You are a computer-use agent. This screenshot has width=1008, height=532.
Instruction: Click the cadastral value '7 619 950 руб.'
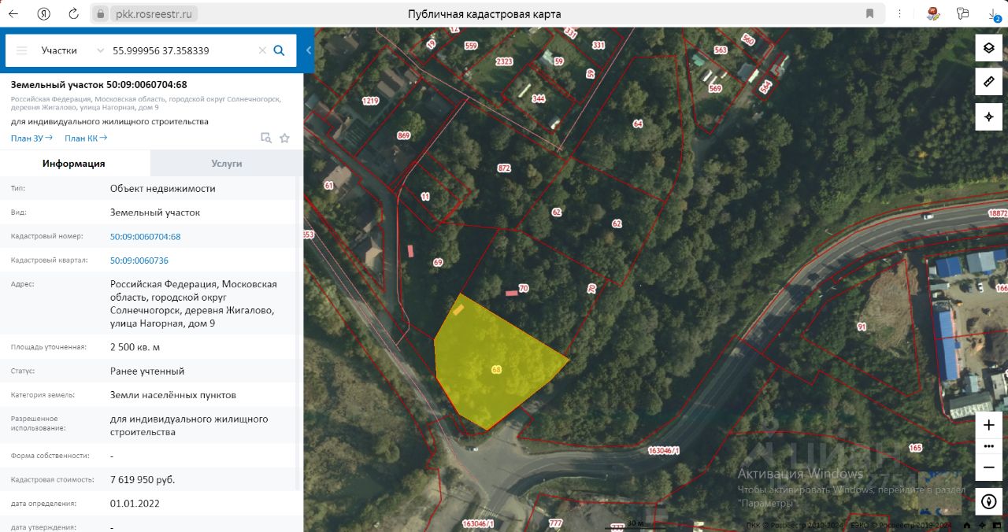[143, 479]
